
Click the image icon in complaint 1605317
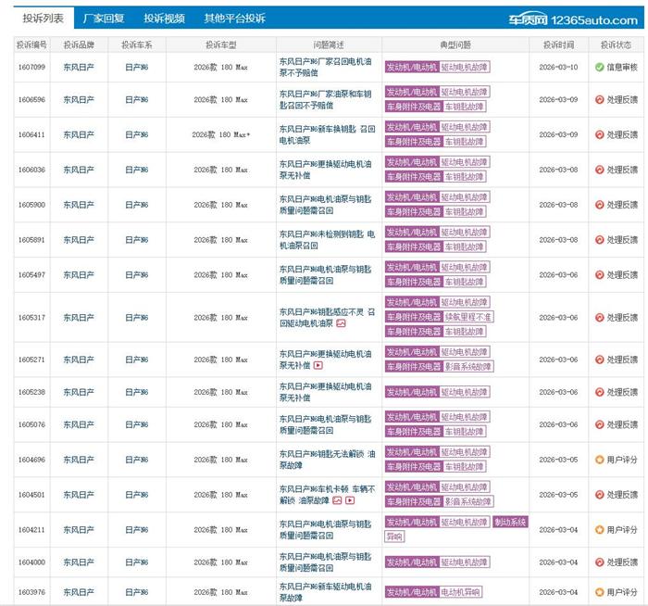pyautogui.click(x=341, y=324)
